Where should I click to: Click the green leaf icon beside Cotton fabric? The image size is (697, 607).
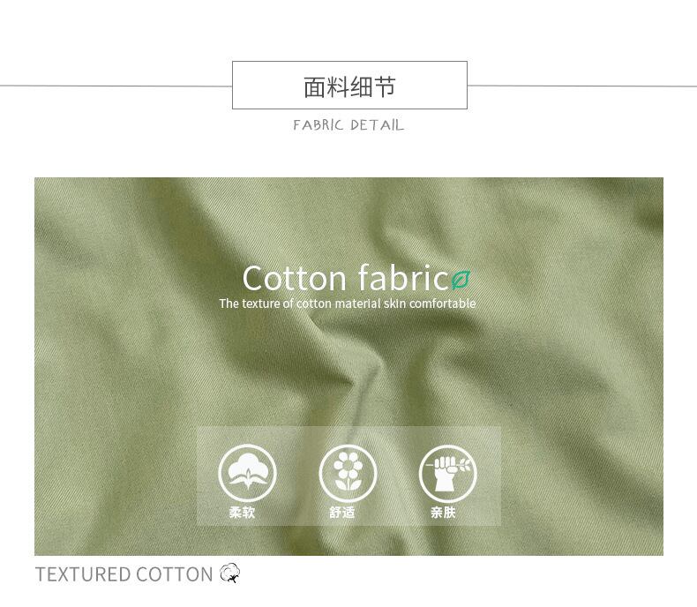(x=461, y=281)
